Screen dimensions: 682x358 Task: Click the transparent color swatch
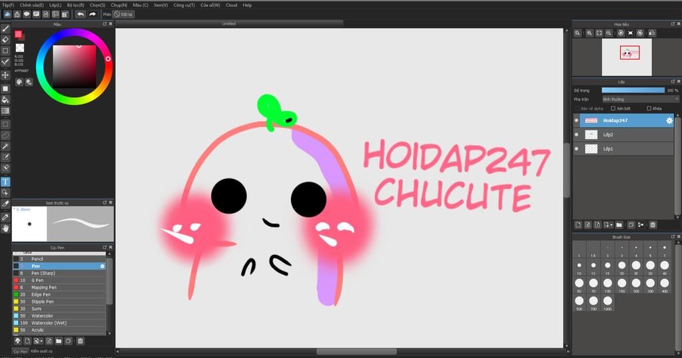click(x=20, y=48)
